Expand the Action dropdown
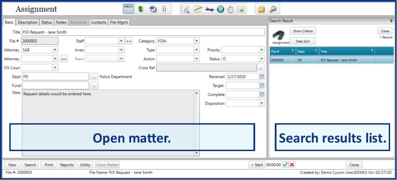 (x=197, y=59)
